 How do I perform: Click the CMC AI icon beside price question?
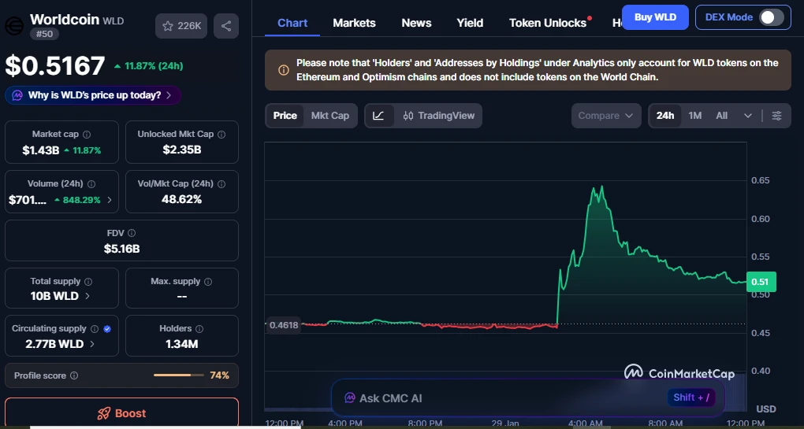[x=17, y=95]
